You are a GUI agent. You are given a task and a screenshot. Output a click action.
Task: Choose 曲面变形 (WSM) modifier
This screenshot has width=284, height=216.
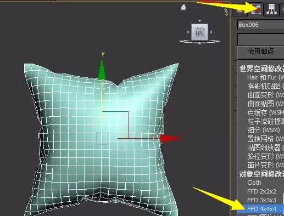point(265,95)
